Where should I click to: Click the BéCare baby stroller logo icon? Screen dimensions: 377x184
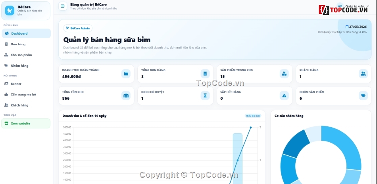click(x=10, y=11)
